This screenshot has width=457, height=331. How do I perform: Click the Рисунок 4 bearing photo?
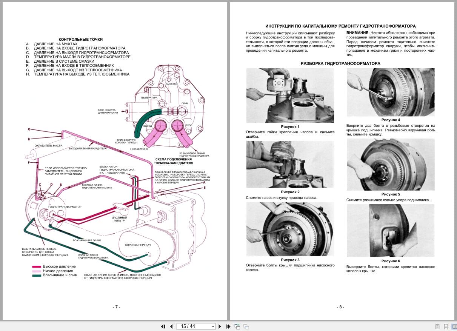[x=390, y=92]
